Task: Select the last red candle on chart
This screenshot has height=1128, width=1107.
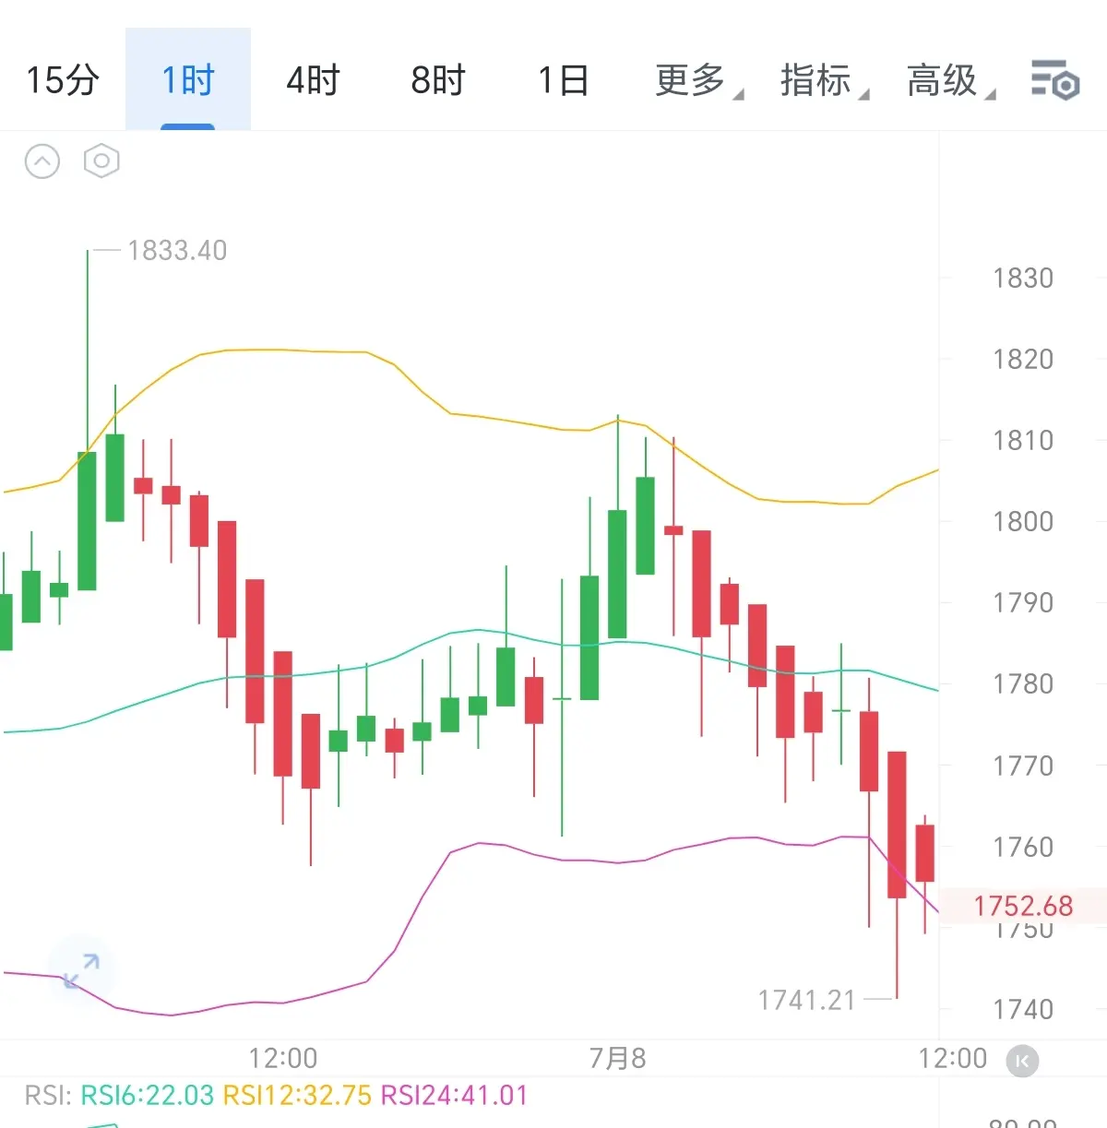Action: tap(925, 853)
